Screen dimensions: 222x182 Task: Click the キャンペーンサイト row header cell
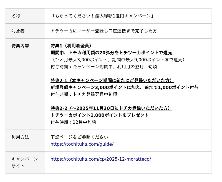click(24, 163)
